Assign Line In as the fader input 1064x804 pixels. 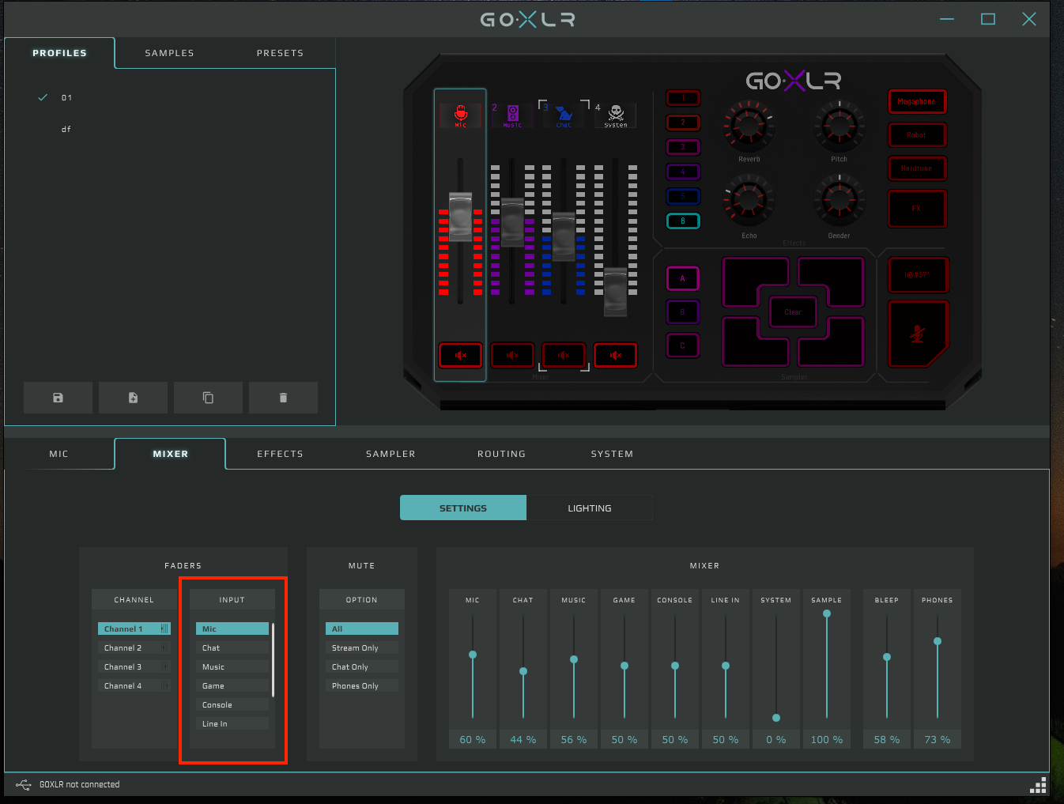click(x=232, y=723)
